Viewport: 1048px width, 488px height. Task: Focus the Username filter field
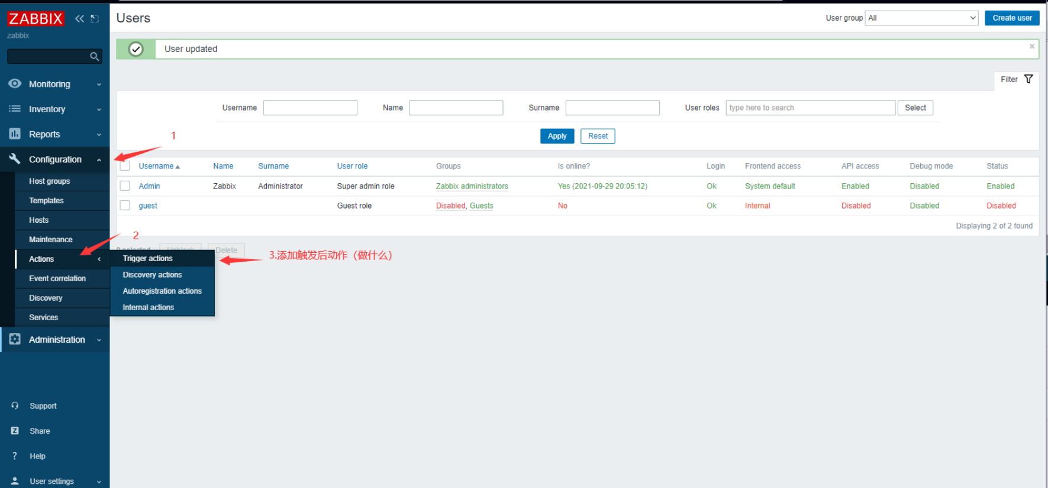tap(310, 108)
